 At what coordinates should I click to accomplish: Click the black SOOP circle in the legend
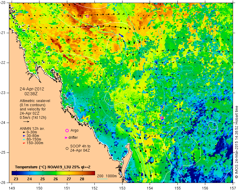(x=67, y=148)
